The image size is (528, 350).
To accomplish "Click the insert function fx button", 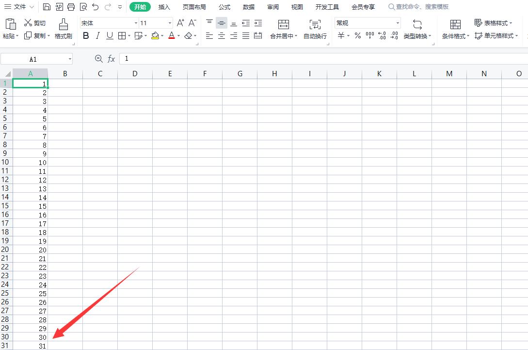I will (x=111, y=59).
